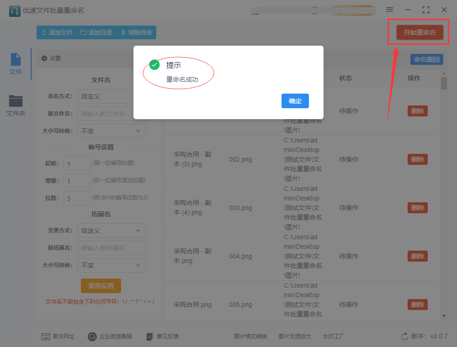The width and height of the screenshot is (457, 347).
Task: Open 企业微信客服 customer service
Action: tap(116, 336)
